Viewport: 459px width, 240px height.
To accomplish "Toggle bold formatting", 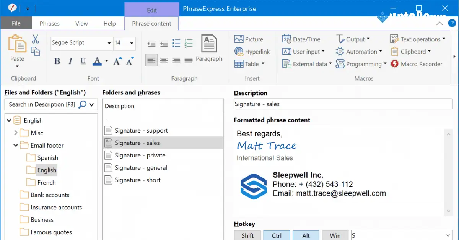I will point(57,61).
